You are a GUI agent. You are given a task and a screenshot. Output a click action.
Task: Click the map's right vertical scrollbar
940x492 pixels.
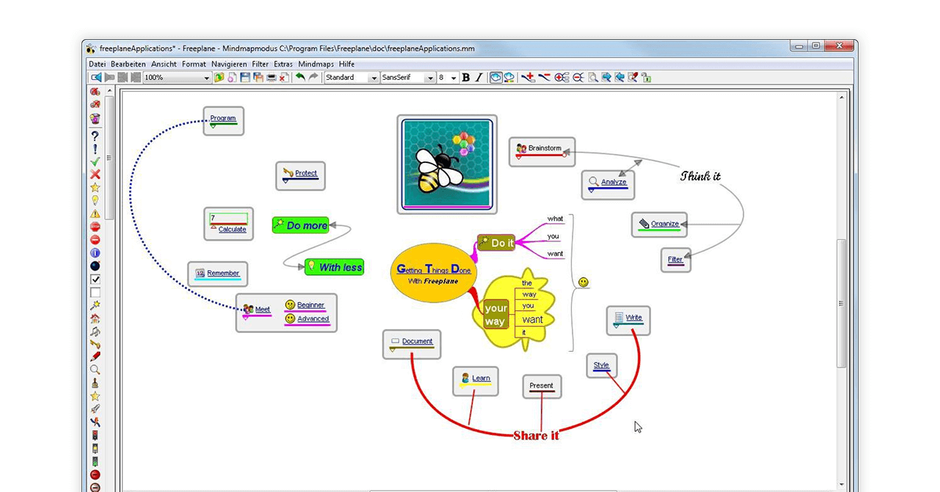click(x=843, y=304)
